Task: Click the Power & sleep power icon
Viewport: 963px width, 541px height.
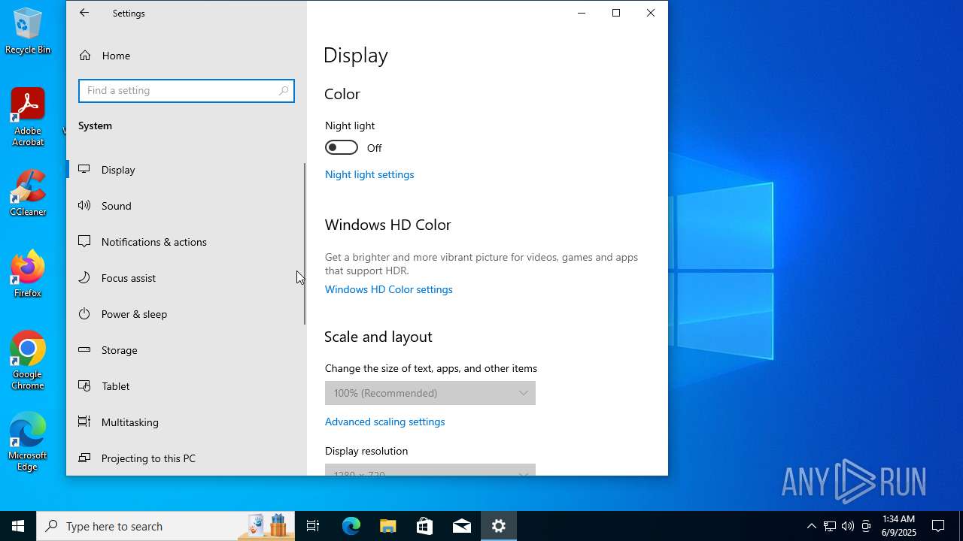Action: 85,313
